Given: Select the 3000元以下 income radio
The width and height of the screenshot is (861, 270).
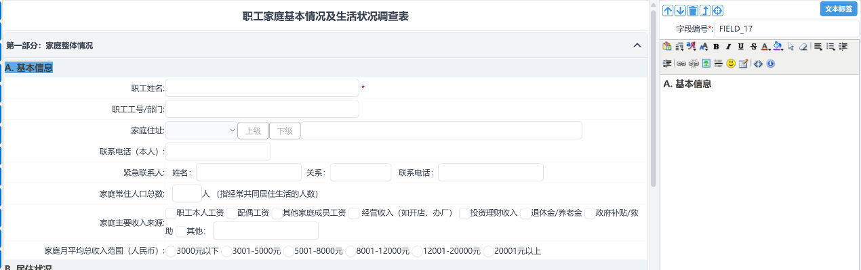Looking at the screenshot, I should (x=171, y=252).
